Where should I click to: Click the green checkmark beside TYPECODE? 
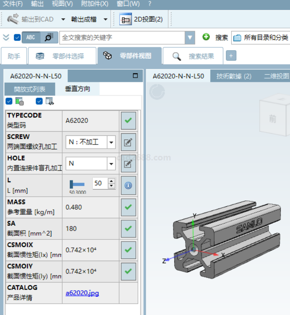point(128,120)
